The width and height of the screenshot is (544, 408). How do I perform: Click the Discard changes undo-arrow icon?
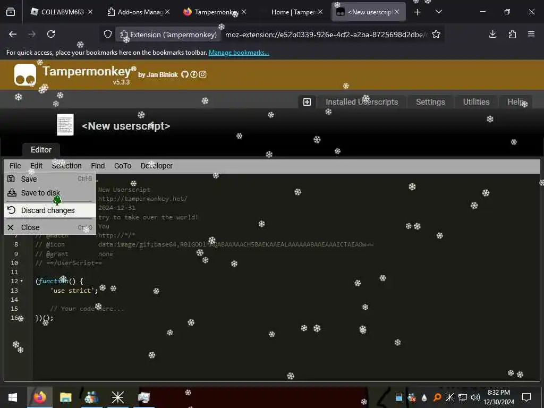pos(12,210)
